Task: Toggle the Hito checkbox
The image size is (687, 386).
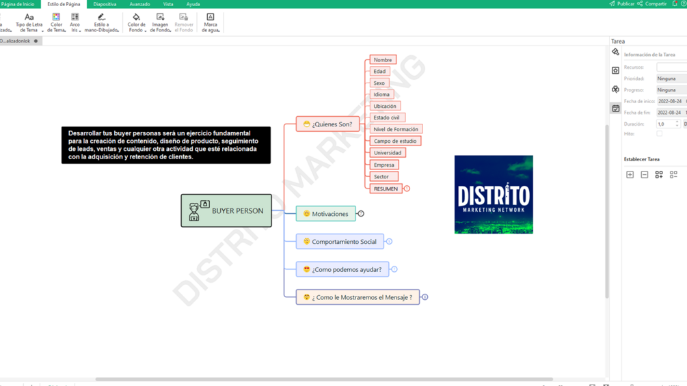Action: 660,134
